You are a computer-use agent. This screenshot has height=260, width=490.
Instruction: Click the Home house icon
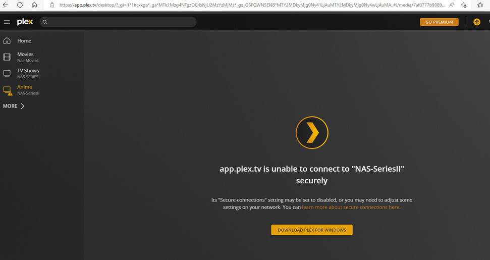pos(7,40)
